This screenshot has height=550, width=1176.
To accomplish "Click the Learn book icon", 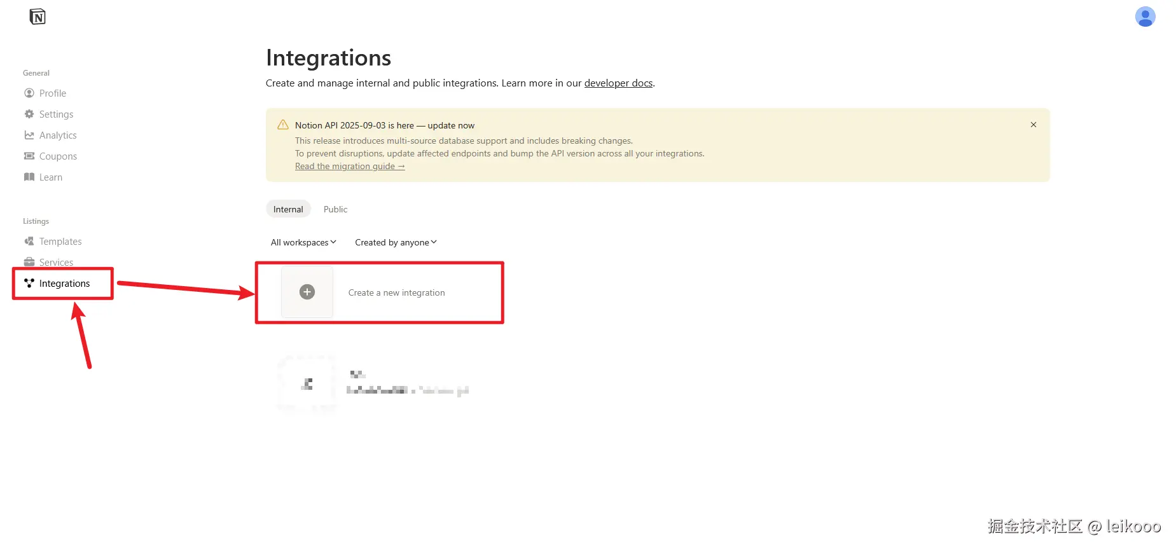I will coord(29,177).
